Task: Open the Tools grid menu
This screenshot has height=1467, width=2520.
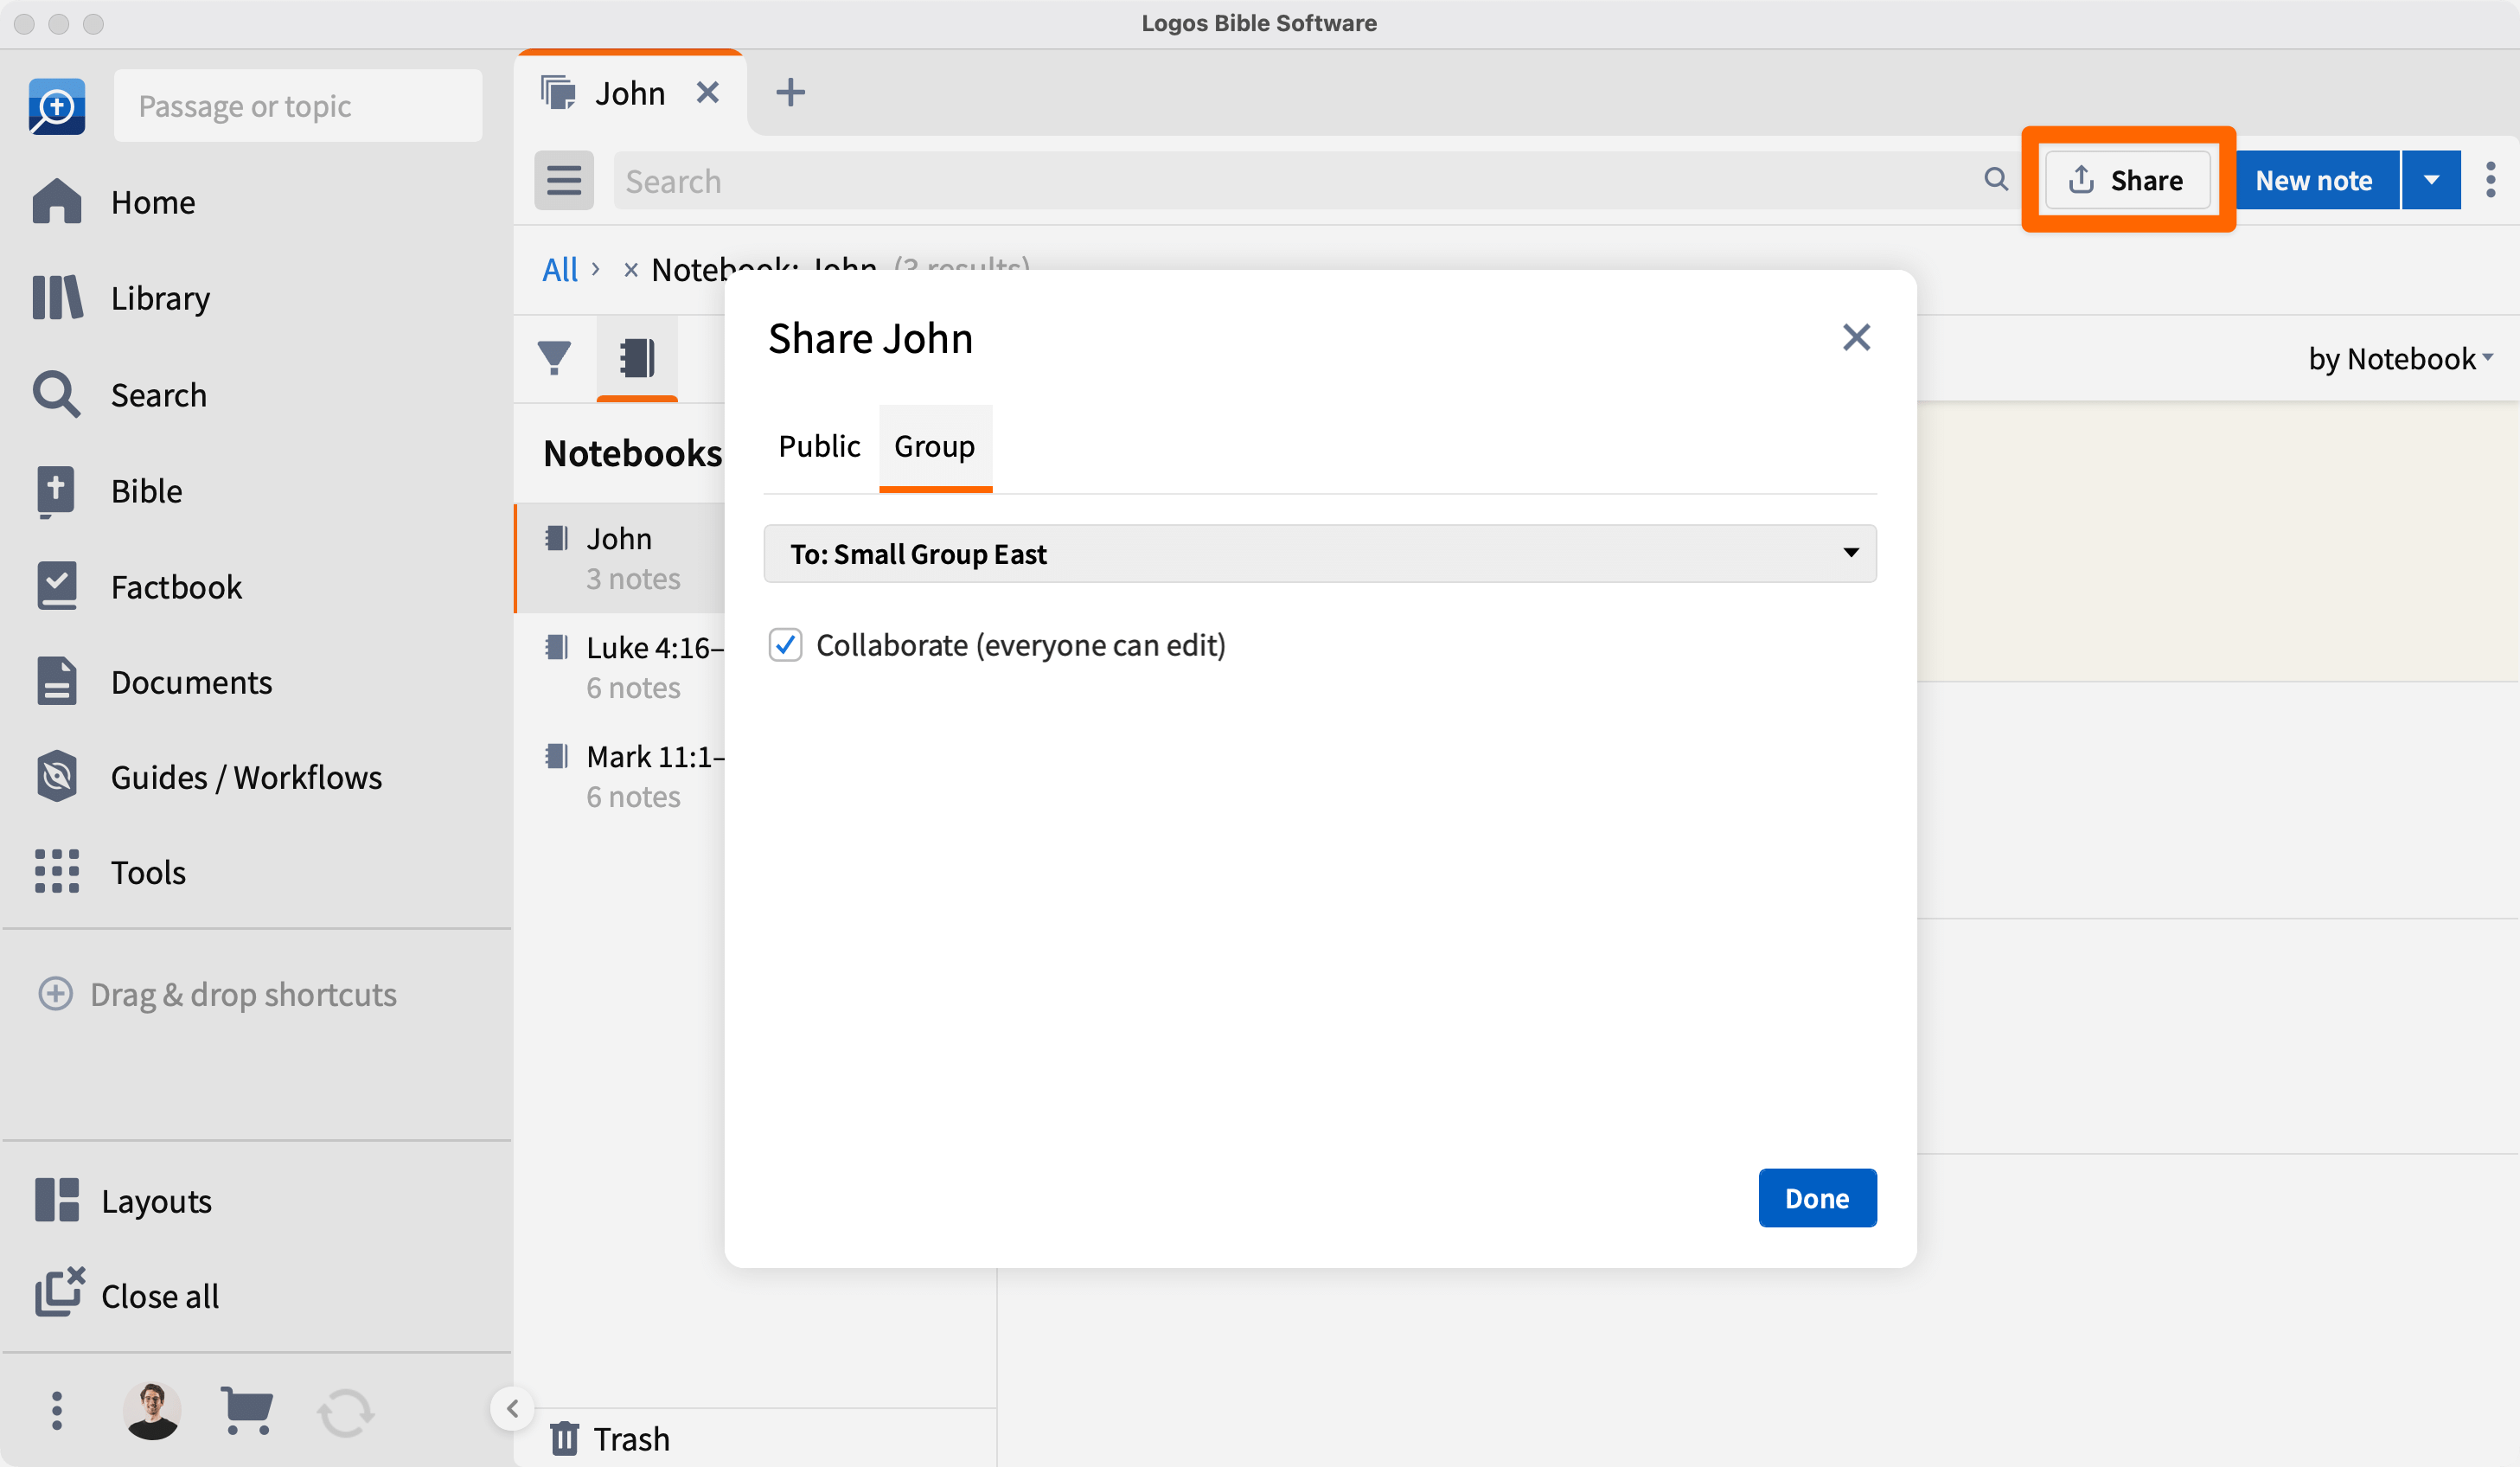Action: click(109, 872)
